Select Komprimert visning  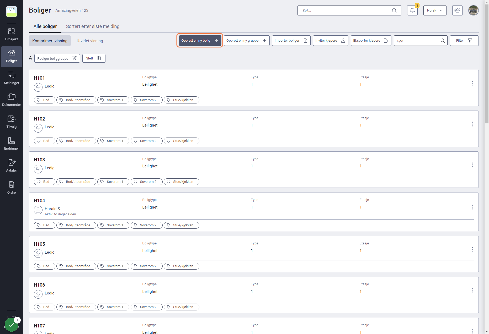(50, 41)
